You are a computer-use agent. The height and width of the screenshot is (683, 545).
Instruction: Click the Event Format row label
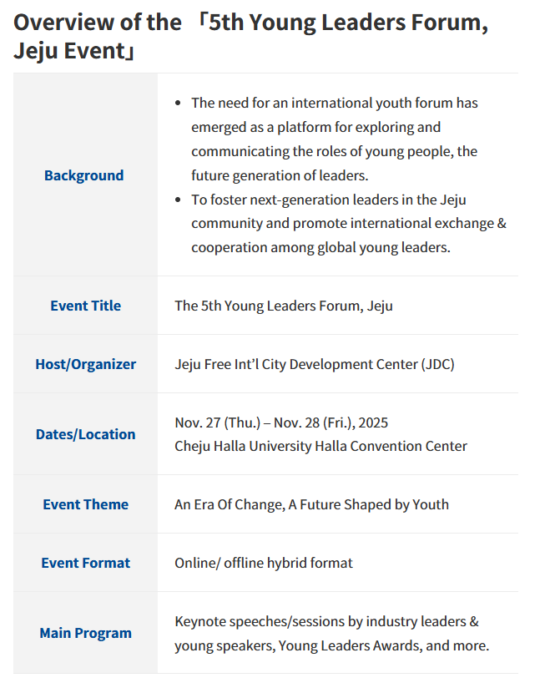pyautogui.click(x=85, y=563)
